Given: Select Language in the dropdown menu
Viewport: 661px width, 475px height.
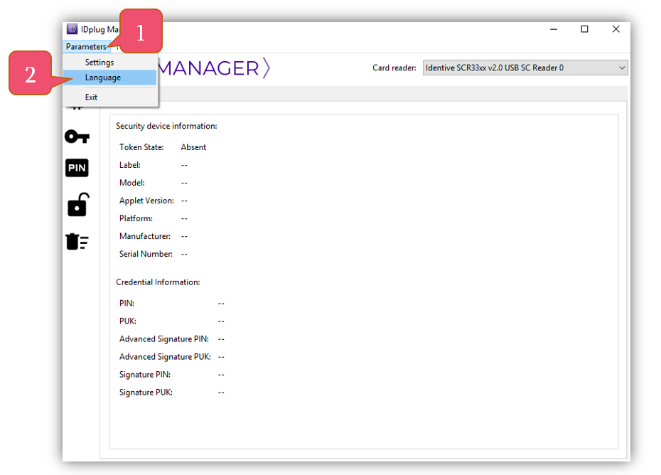Looking at the screenshot, I should 103,78.
